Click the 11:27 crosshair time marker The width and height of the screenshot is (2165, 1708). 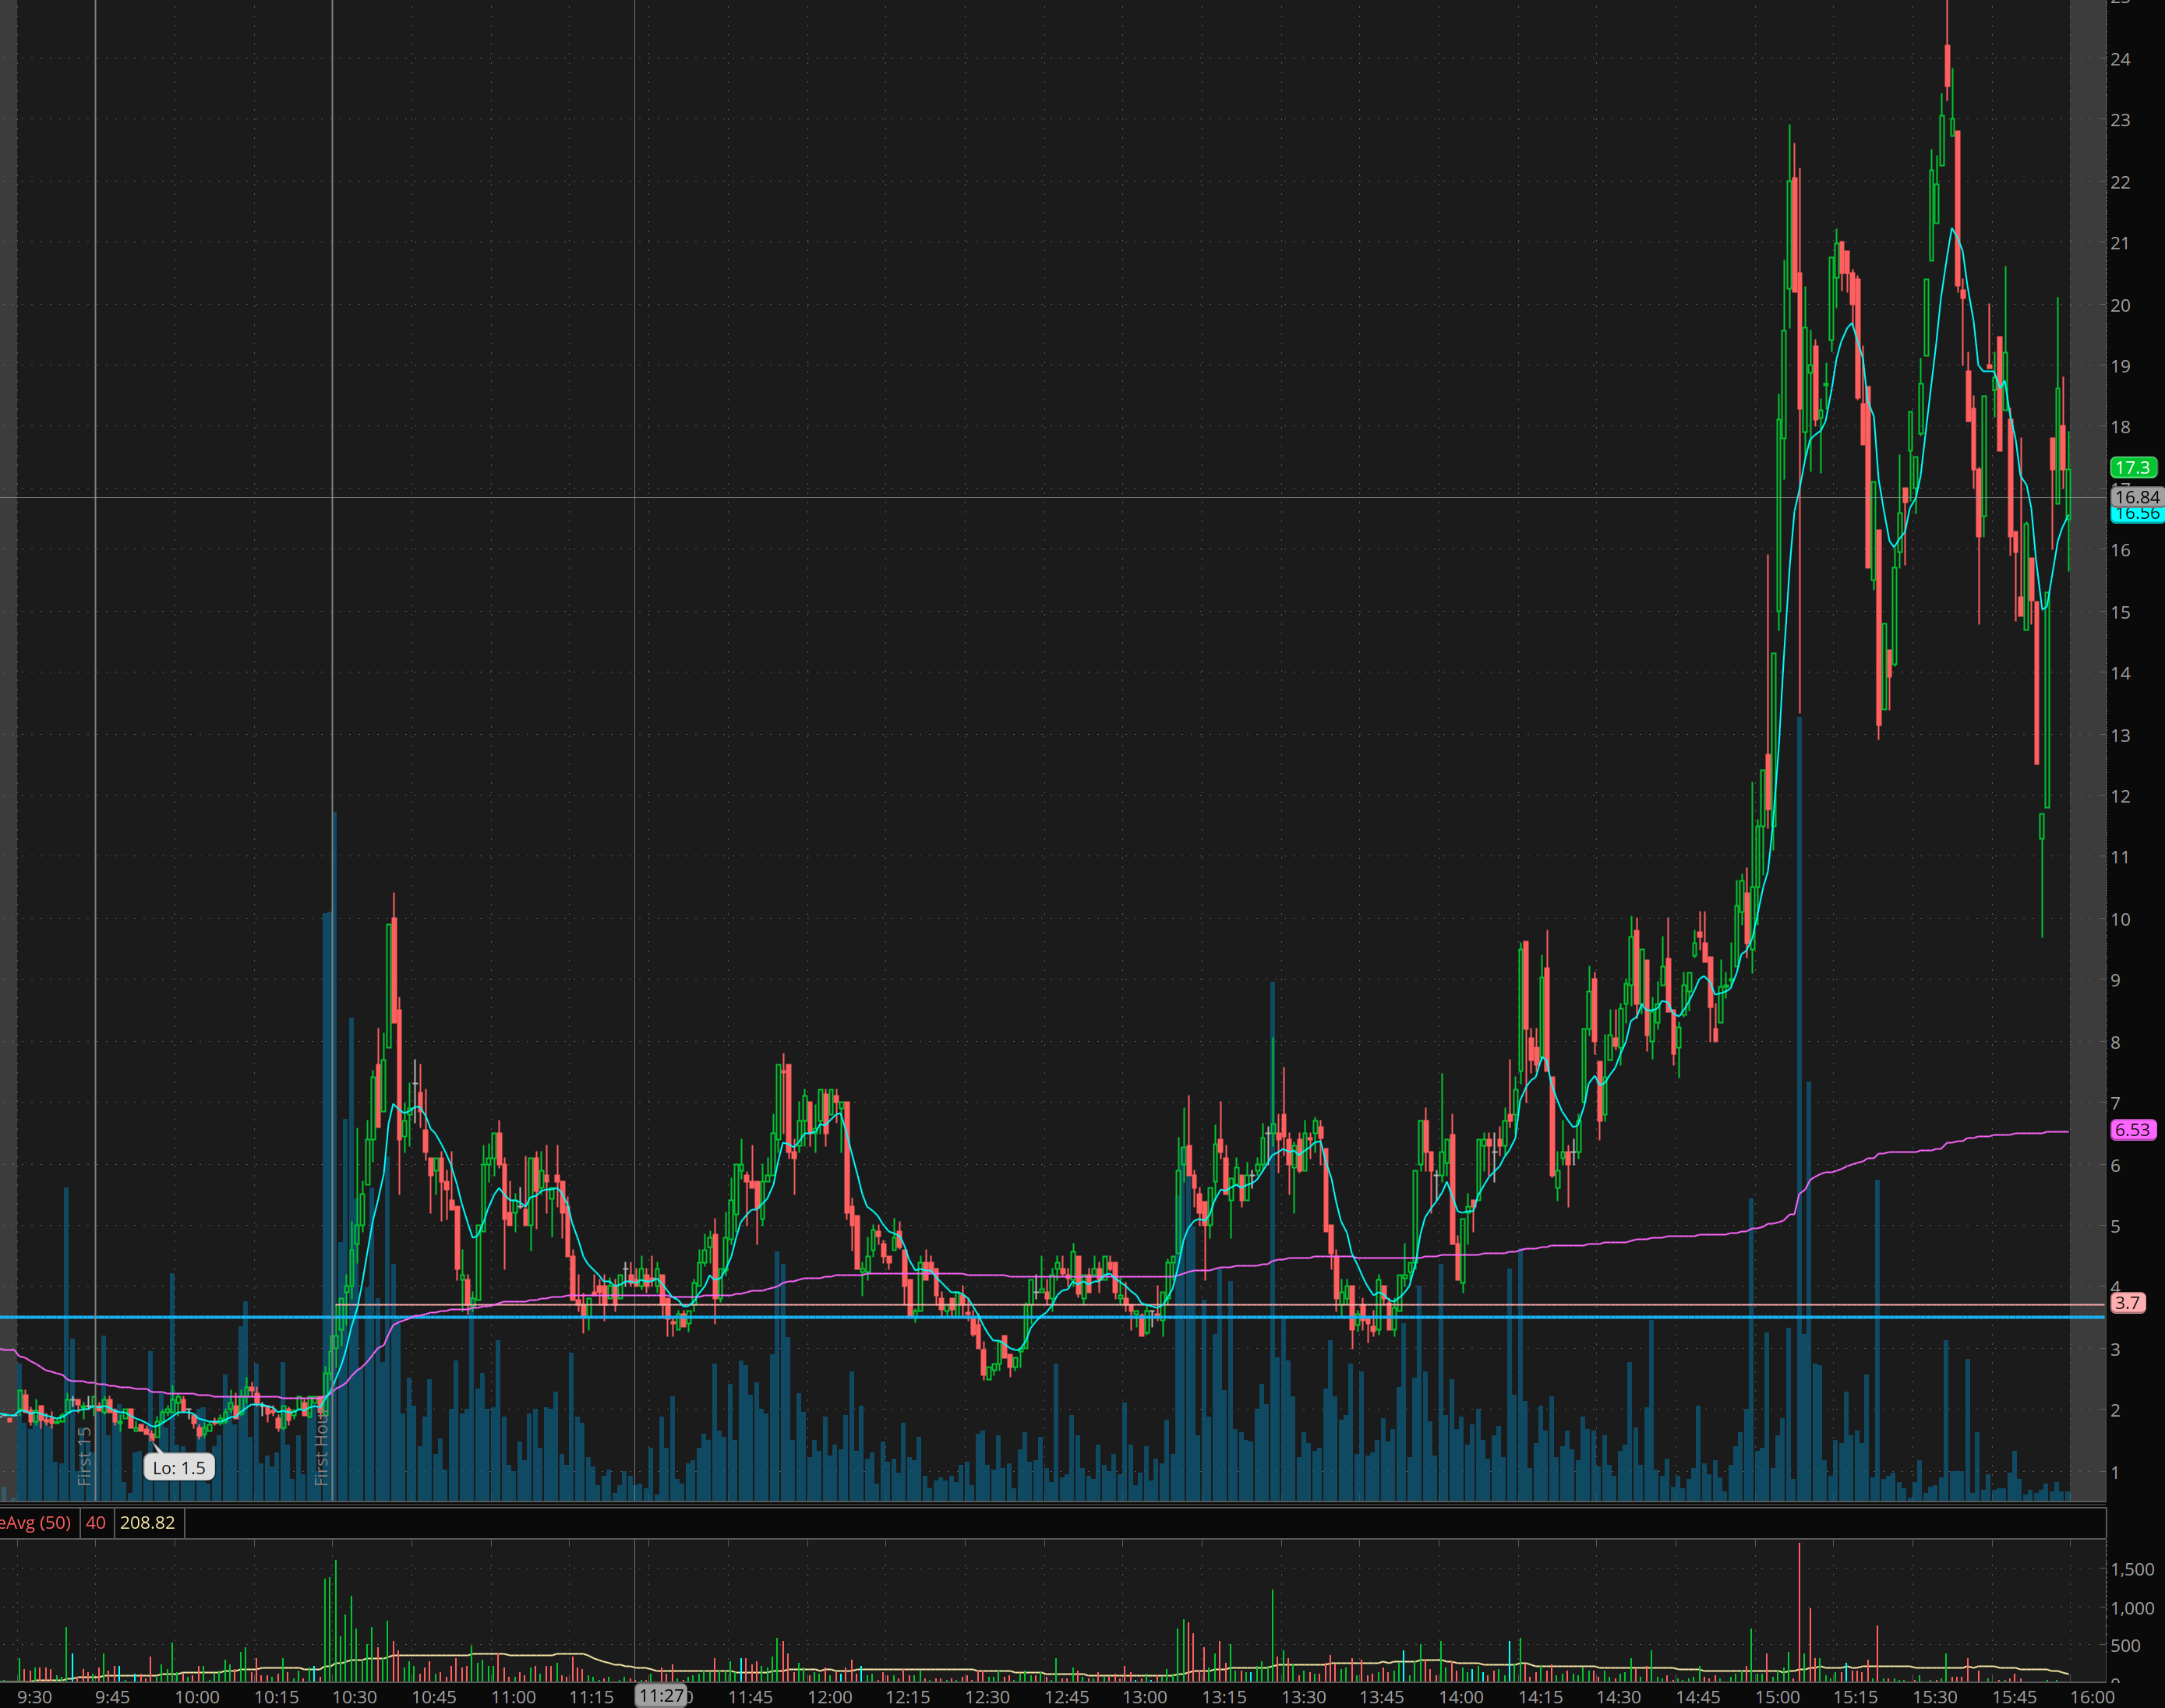point(661,1695)
